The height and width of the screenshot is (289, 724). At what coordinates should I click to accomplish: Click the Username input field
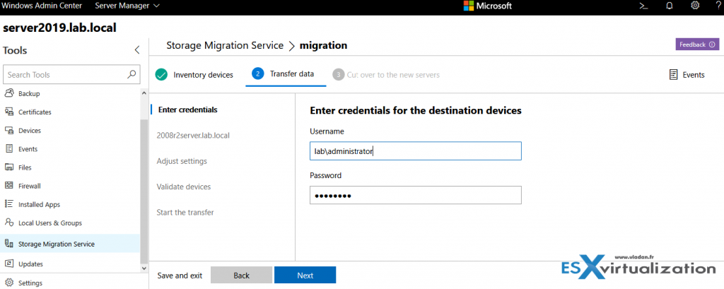415,151
